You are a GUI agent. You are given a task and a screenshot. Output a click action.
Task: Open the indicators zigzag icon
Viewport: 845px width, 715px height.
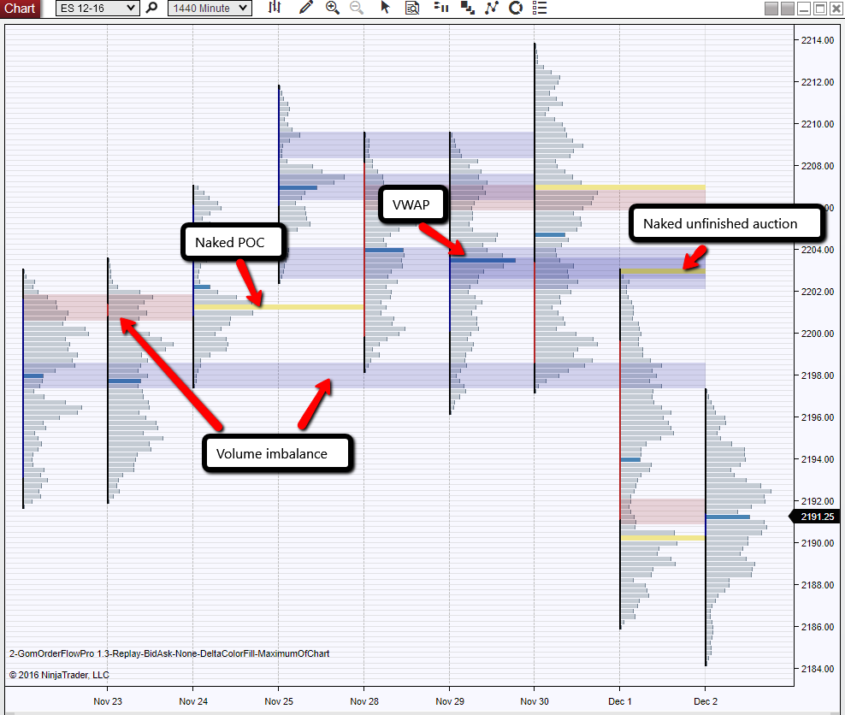[492, 8]
